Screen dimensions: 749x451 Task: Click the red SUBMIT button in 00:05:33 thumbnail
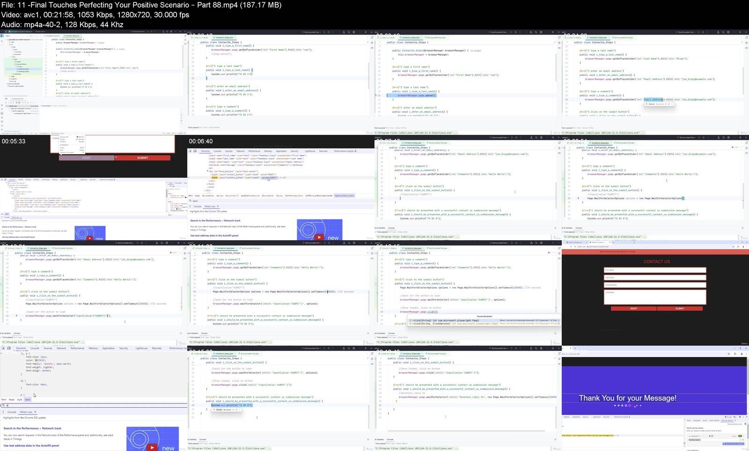143,158
